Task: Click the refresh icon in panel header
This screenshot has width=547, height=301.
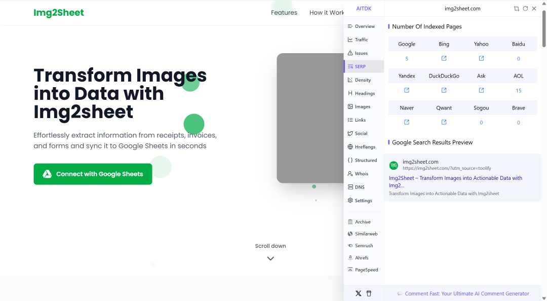Action: tap(525, 9)
